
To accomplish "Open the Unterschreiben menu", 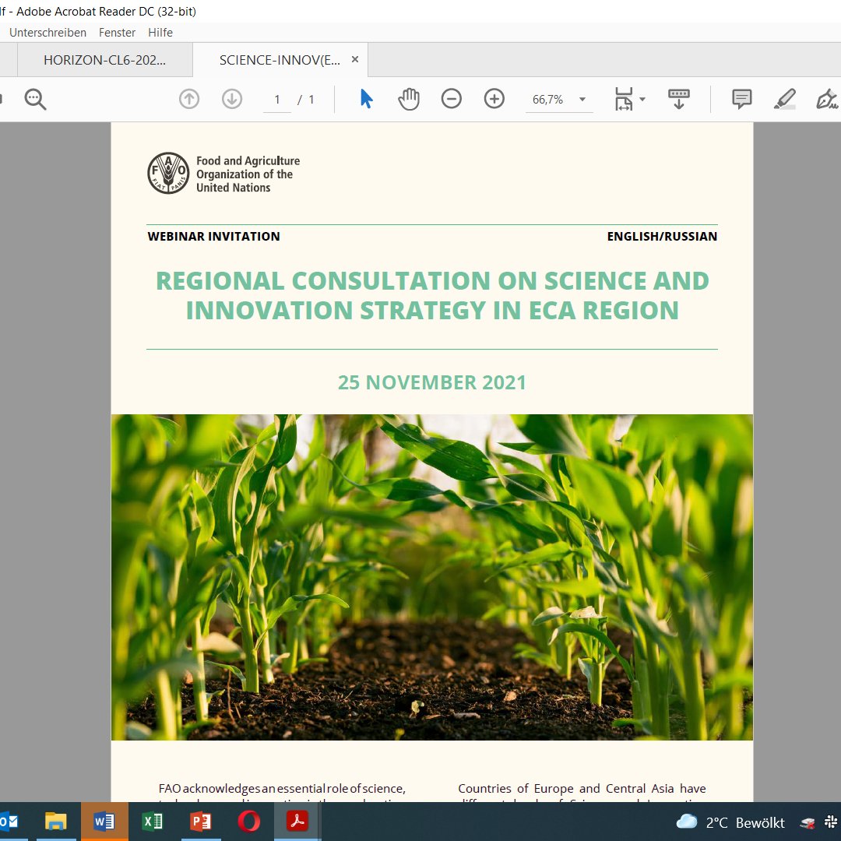I will pos(48,33).
